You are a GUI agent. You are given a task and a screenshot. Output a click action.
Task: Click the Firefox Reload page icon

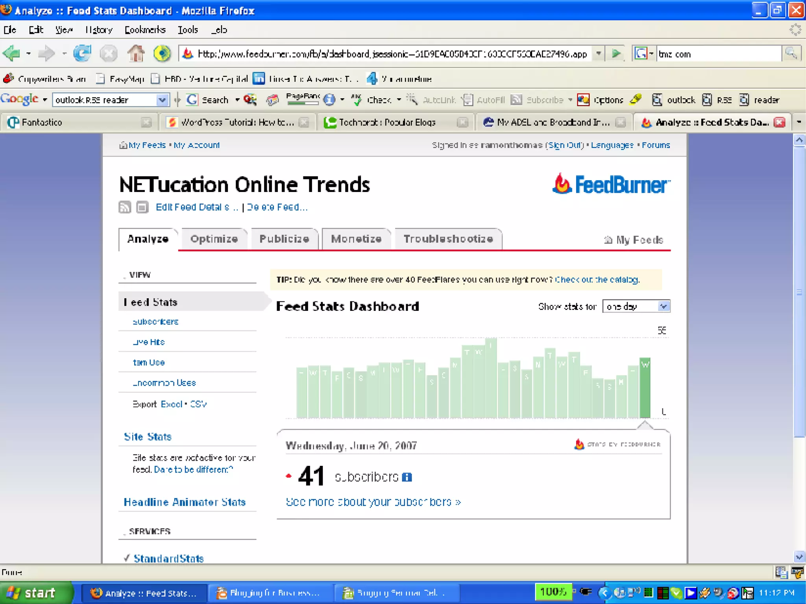point(82,54)
